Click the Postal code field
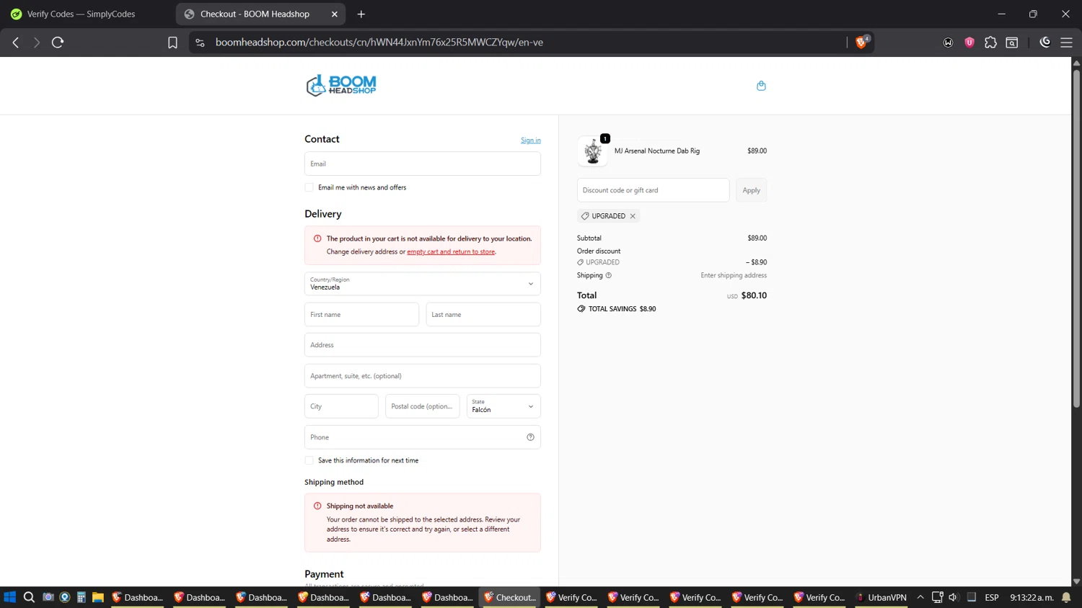1082x608 pixels. (423, 406)
